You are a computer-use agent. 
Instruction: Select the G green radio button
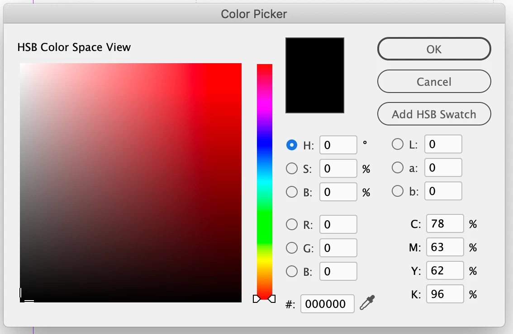coord(291,248)
